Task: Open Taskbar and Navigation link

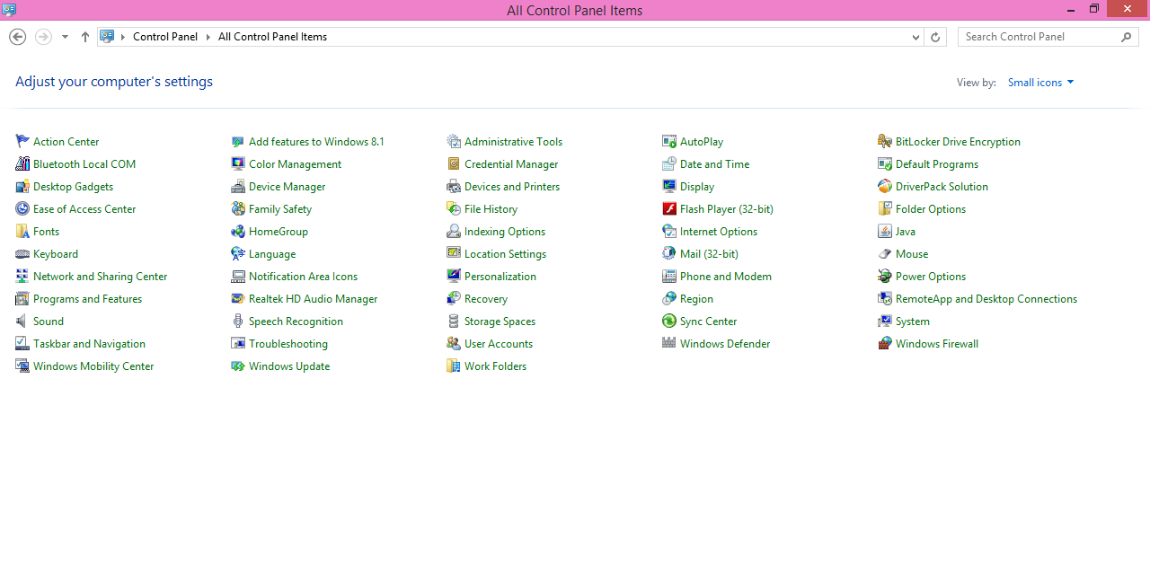Action: [89, 344]
